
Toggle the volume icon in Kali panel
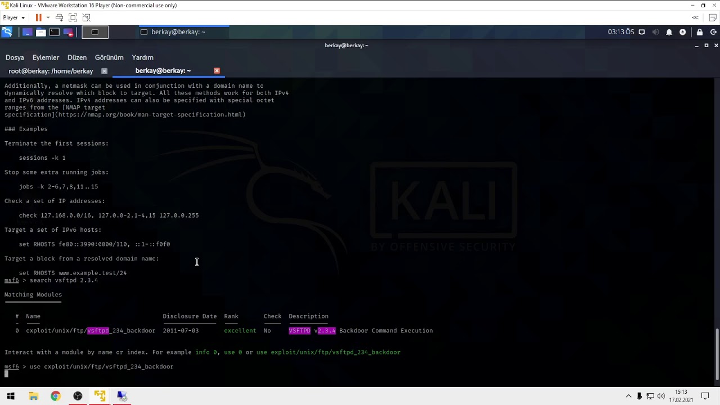(x=655, y=32)
